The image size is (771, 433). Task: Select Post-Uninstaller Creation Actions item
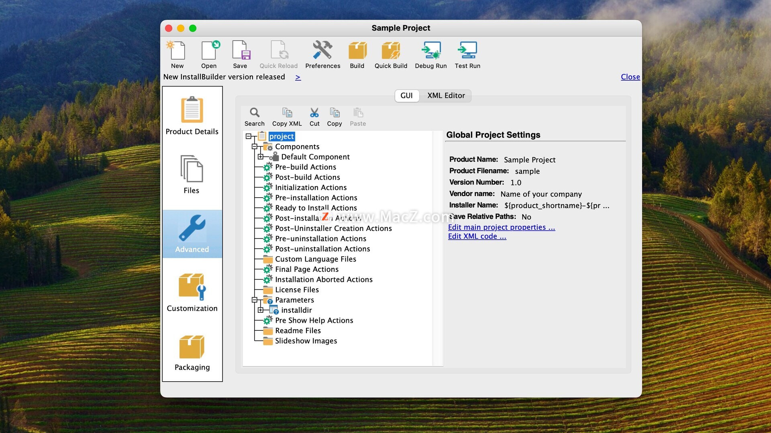point(333,229)
